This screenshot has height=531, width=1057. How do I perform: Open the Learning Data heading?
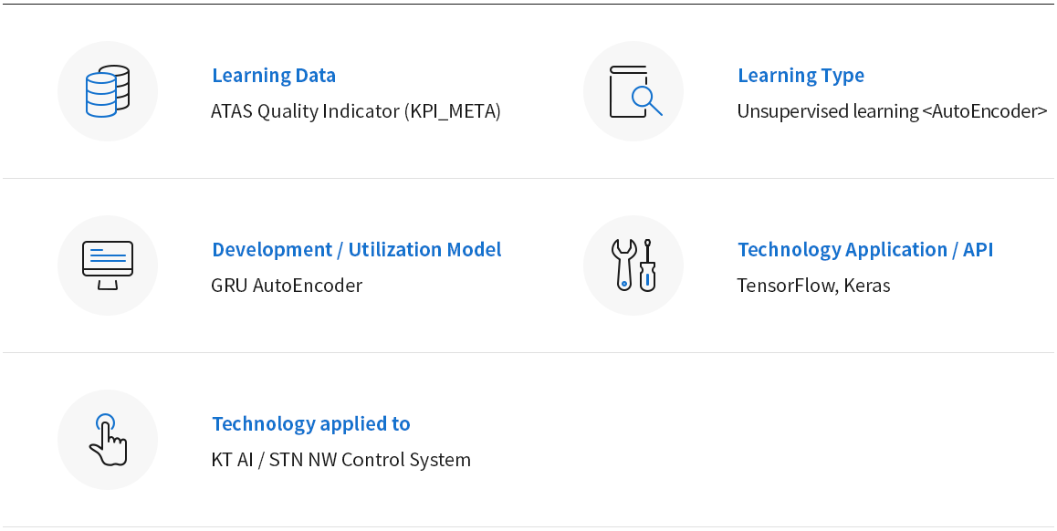(x=274, y=76)
